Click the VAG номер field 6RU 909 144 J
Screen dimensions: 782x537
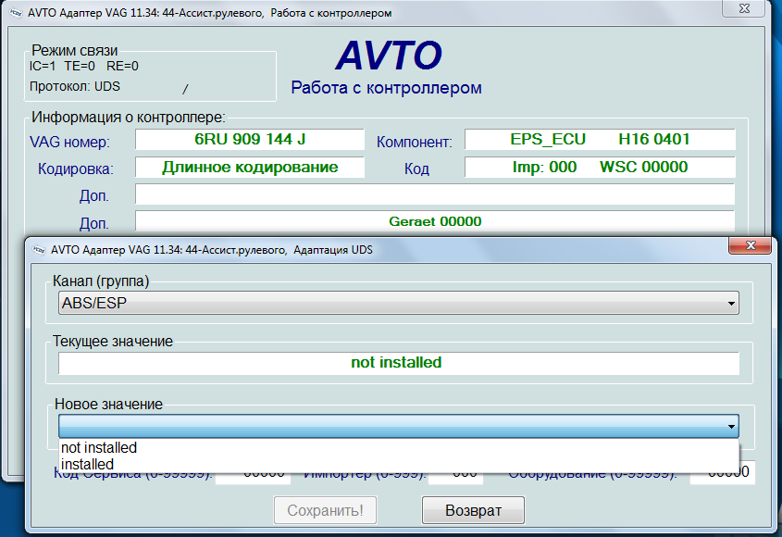click(x=250, y=140)
